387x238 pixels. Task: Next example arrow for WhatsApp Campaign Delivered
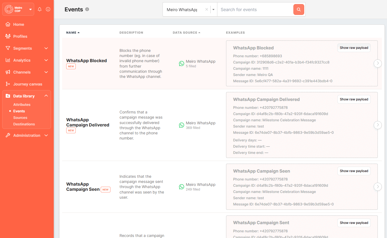pyautogui.click(x=378, y=125)
